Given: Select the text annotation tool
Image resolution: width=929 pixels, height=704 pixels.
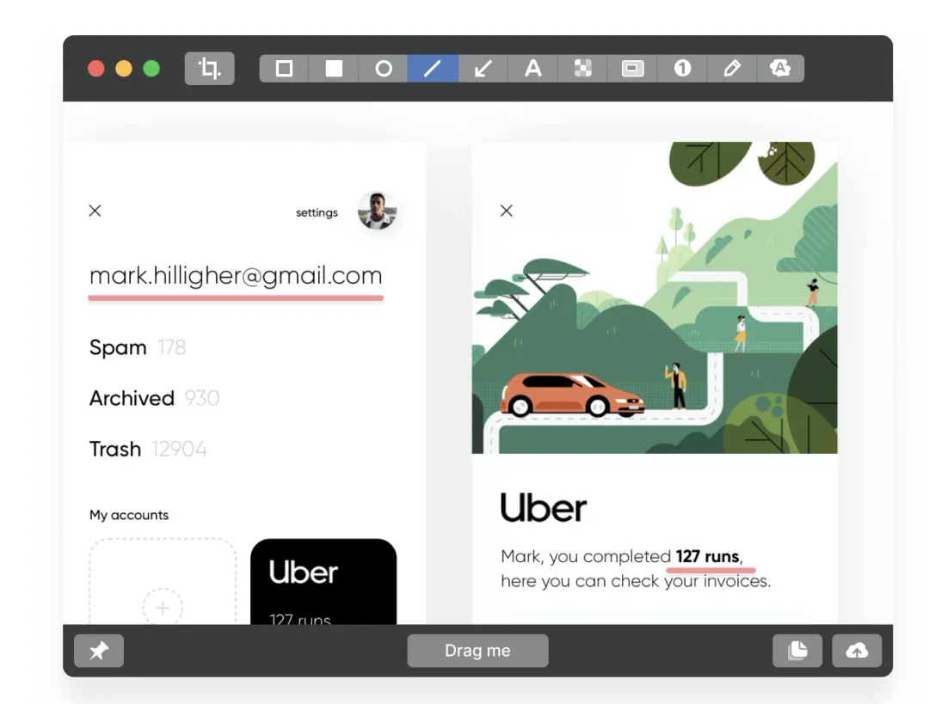Looking at the screenshot, I should point(532,68).
